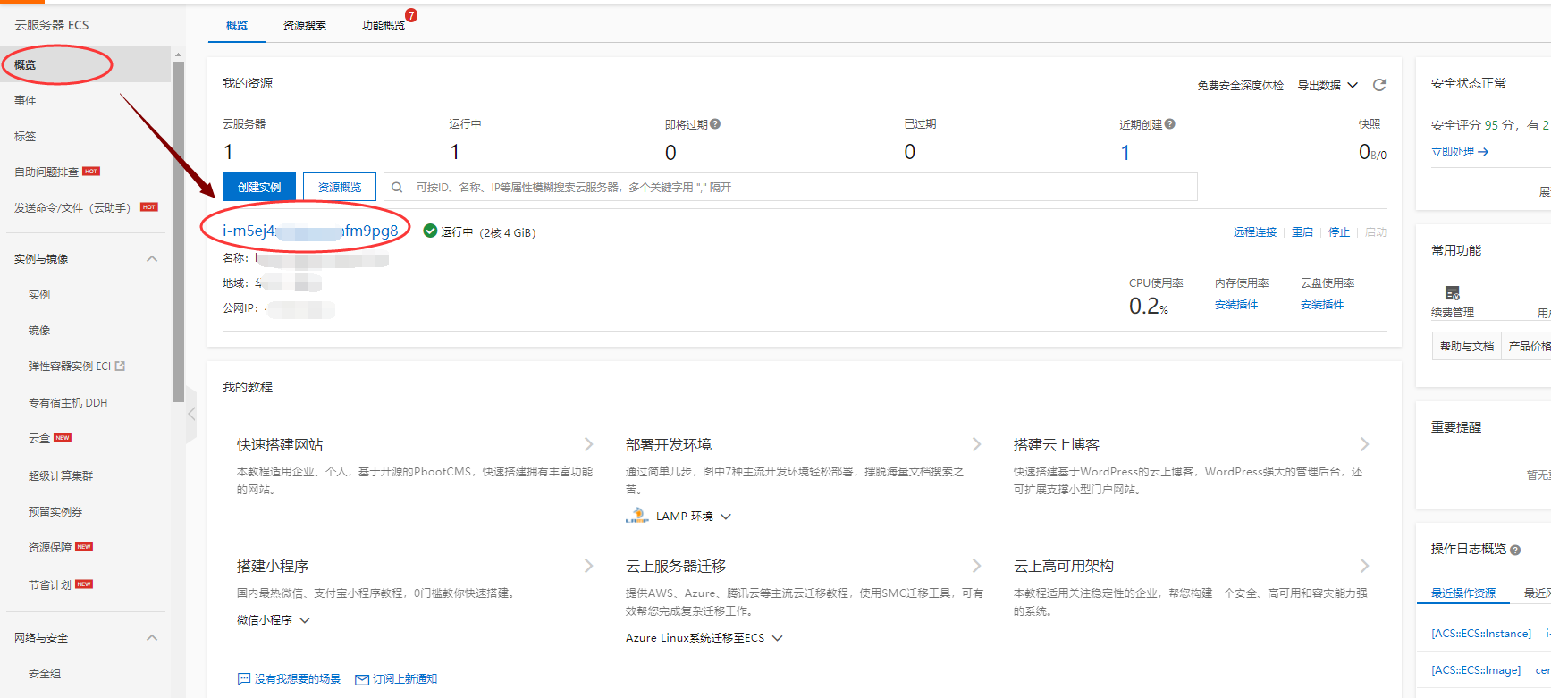Image resolution: width=1551 pixels, height=698 pixels.
Task: Click the 创建实例 button
Action: click(x=259, y=187)
